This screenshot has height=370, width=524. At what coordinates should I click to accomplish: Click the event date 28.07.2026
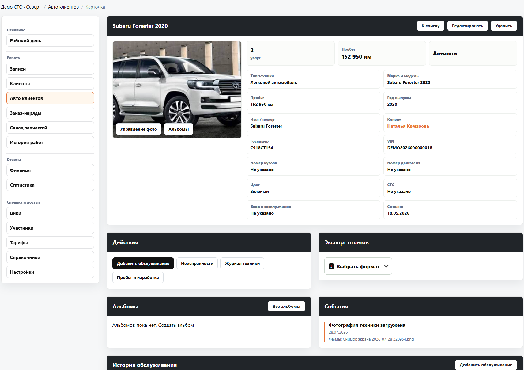(338, 332)
